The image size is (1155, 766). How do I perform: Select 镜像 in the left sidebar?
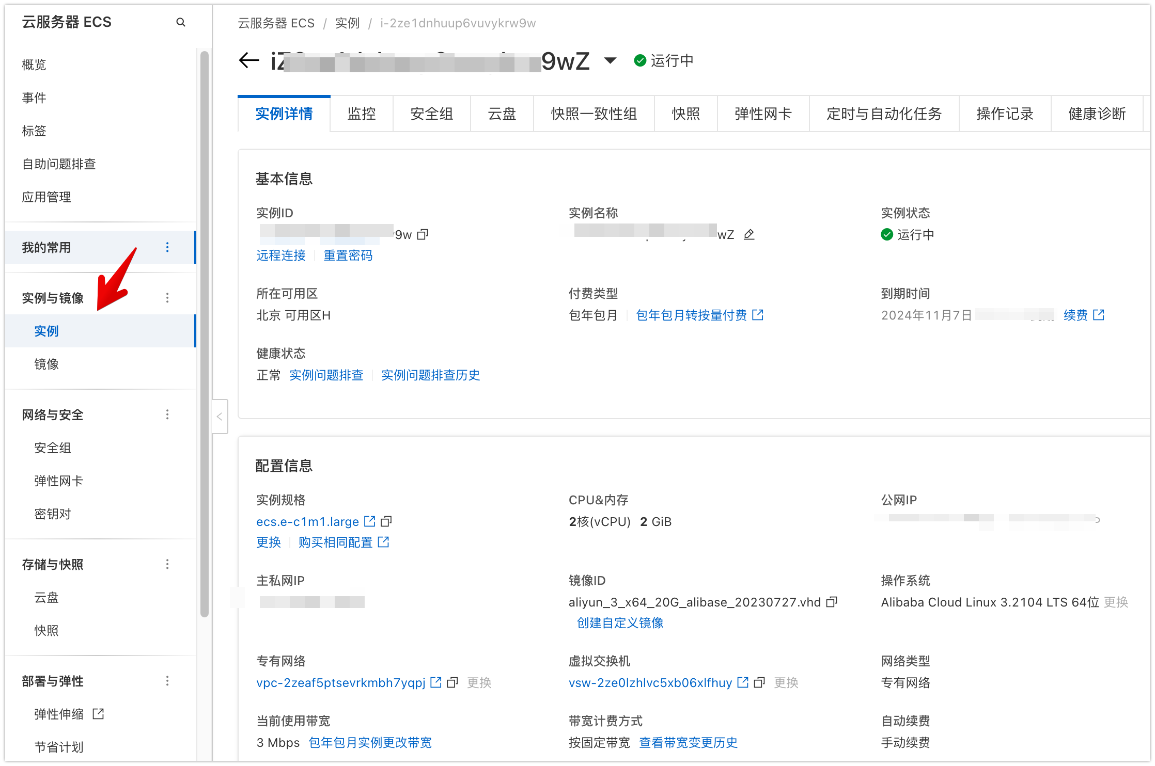tap(46, 364)
